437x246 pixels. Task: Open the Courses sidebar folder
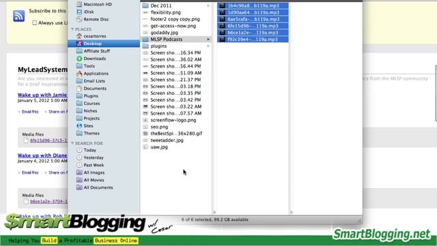(x=91, y=103)
